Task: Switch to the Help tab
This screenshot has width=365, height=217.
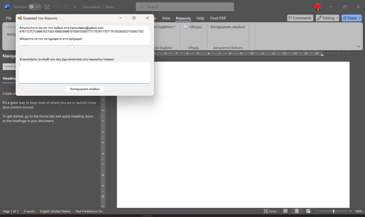Action: click(200, 18)
